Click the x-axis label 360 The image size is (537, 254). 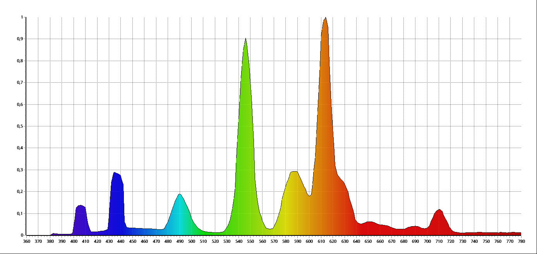(26, 242)
